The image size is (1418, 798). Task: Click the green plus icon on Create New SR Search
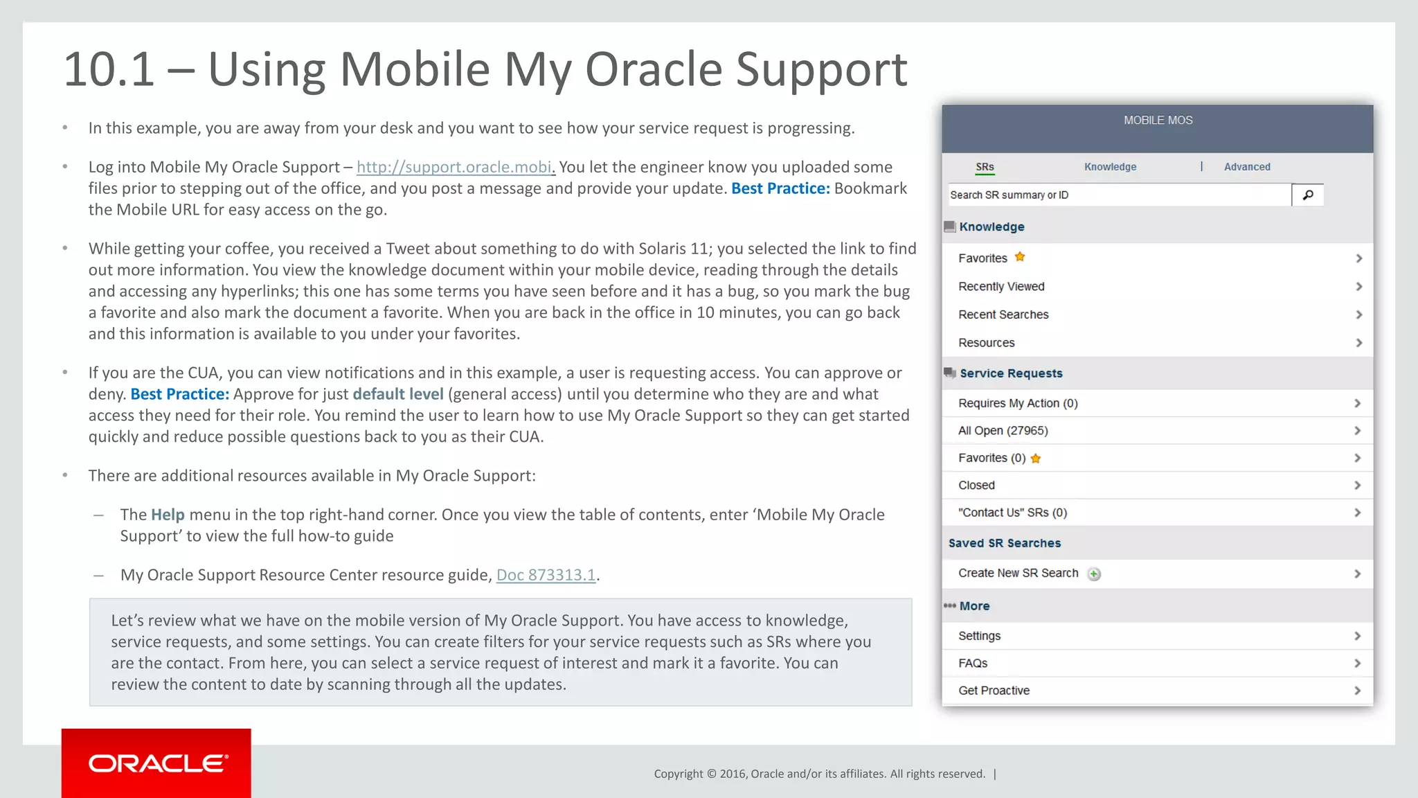tap(1094, 574)
